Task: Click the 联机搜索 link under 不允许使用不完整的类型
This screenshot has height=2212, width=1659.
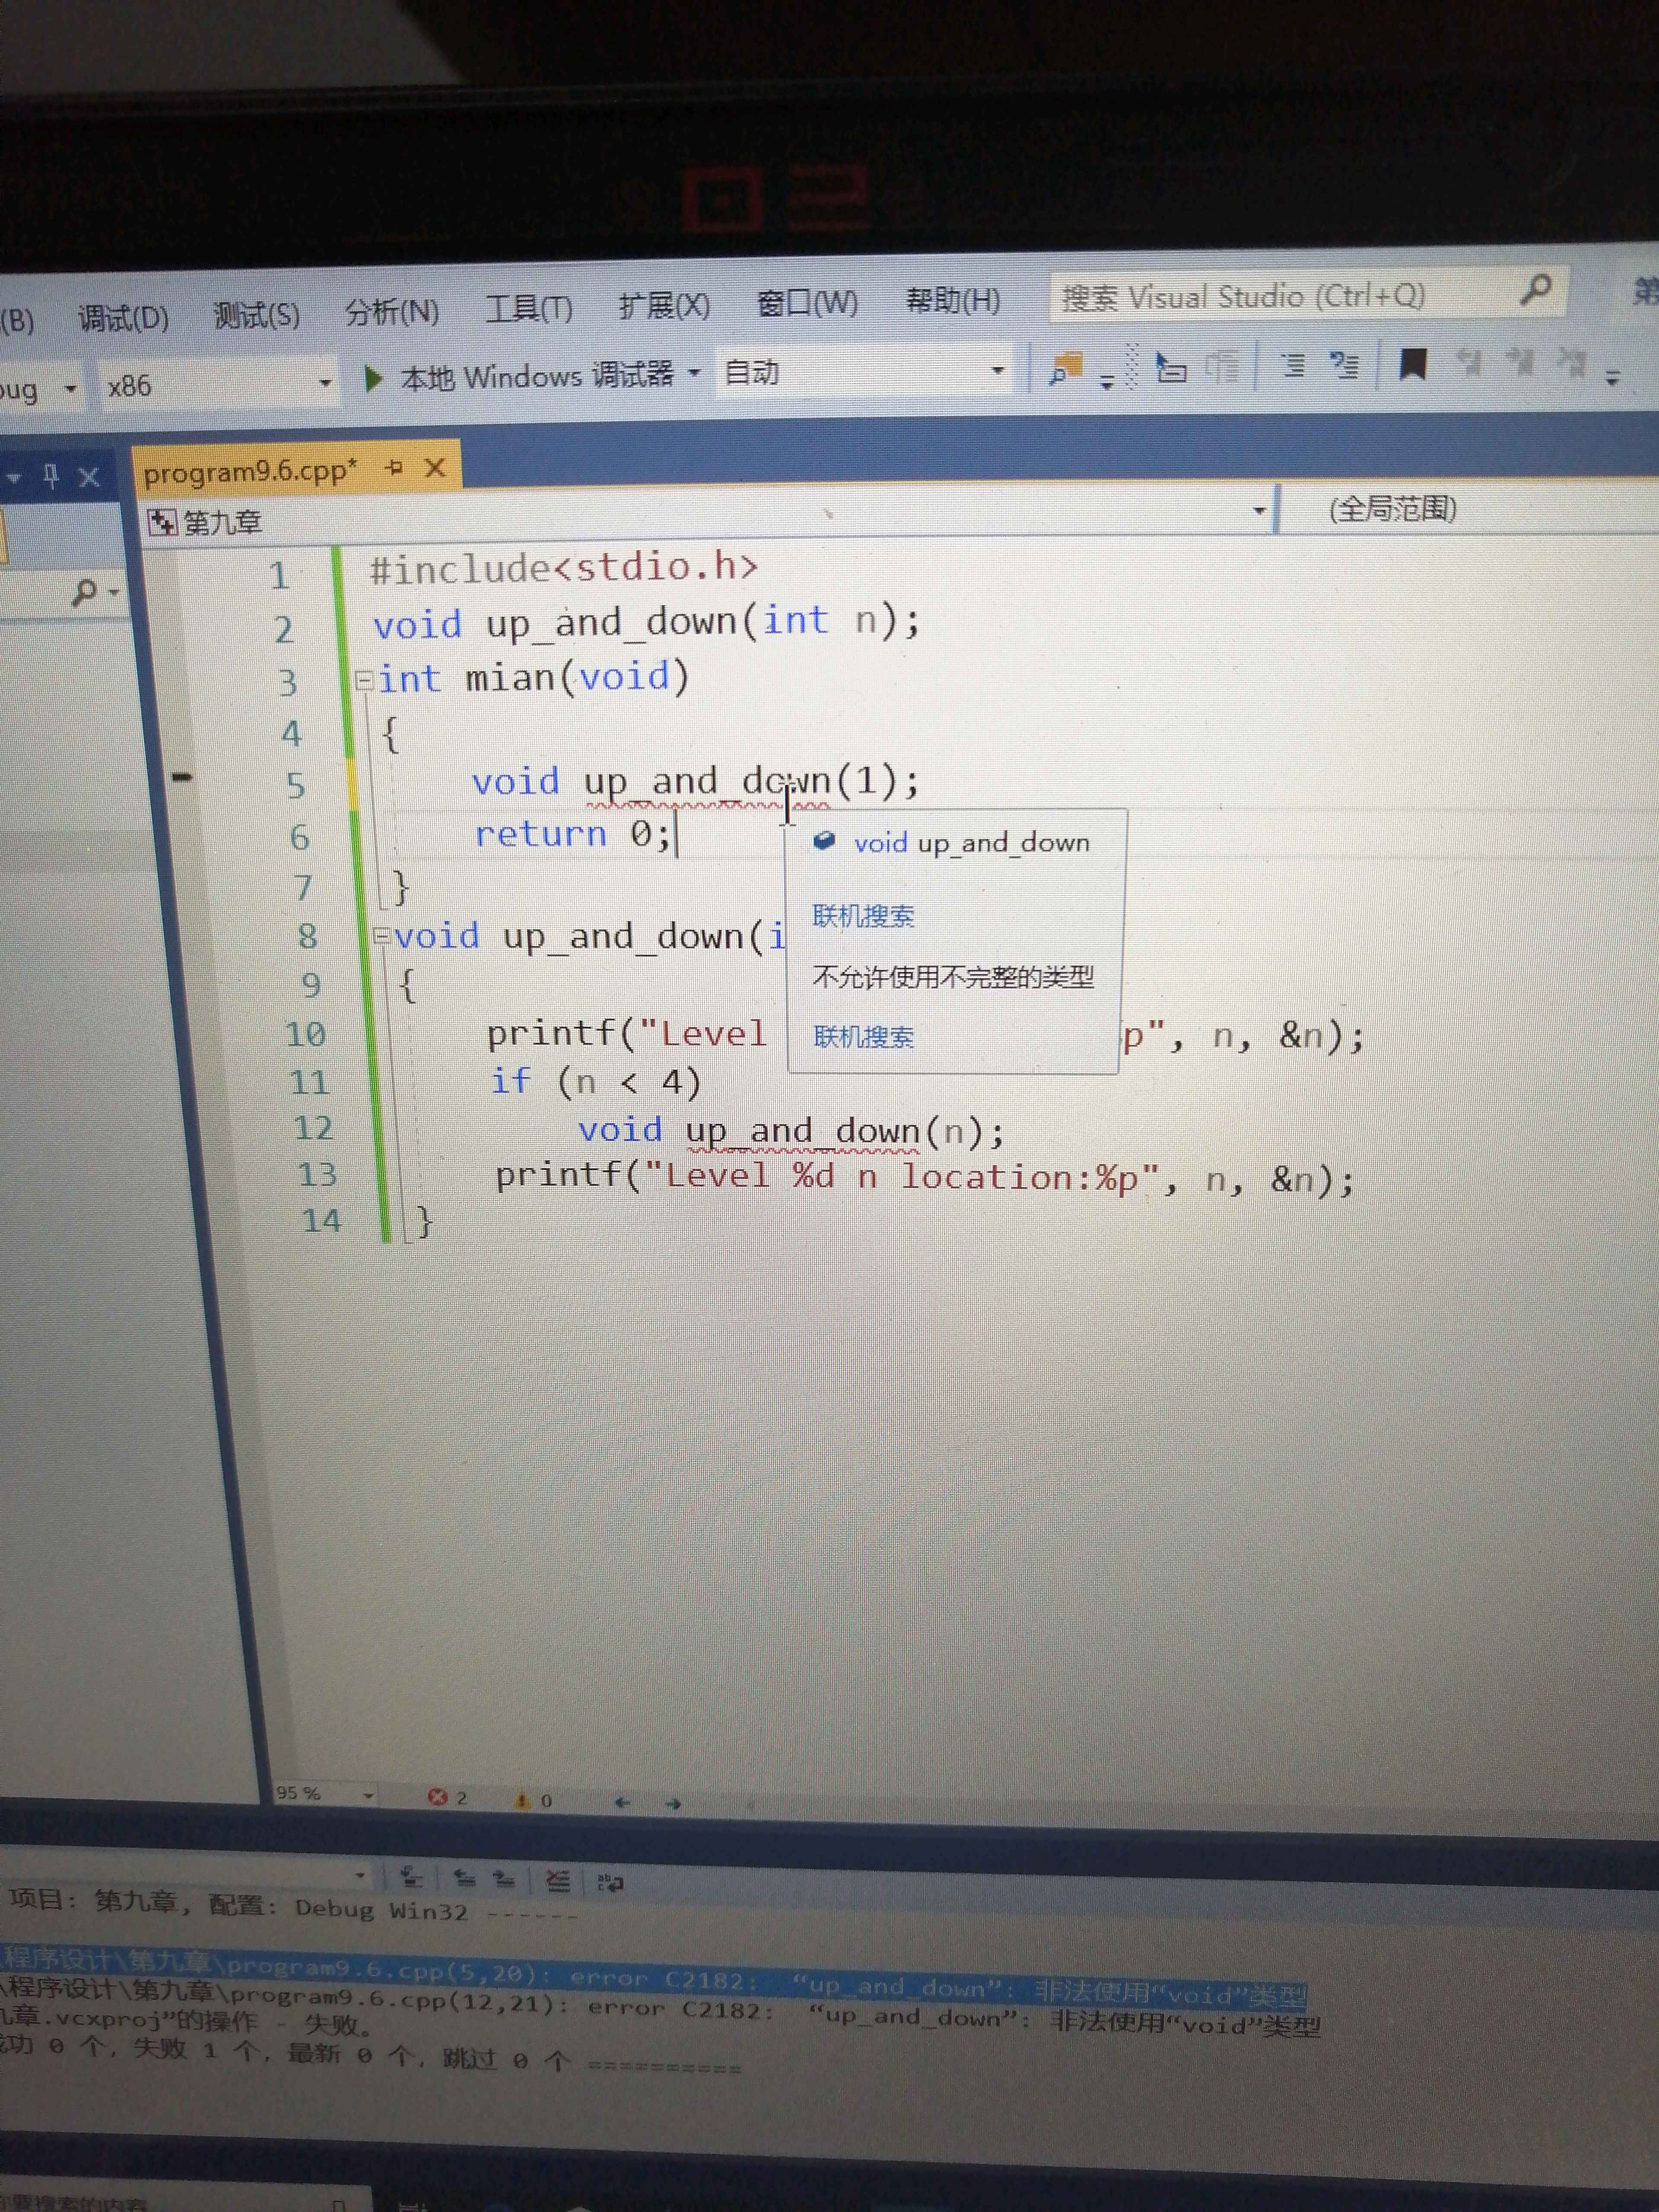Action: [863, 1037]
